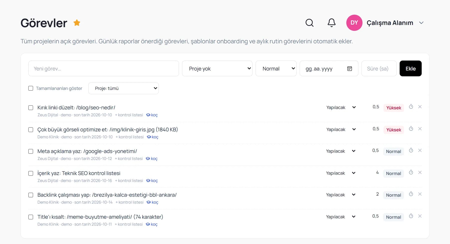Click the Ekle button
The image size is (450, 244).
point(410,68)
